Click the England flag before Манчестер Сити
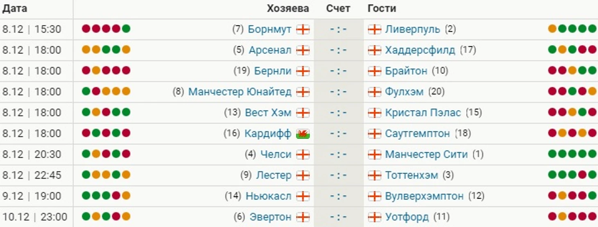The image size is (598, 227). click(x=374, y=154)
